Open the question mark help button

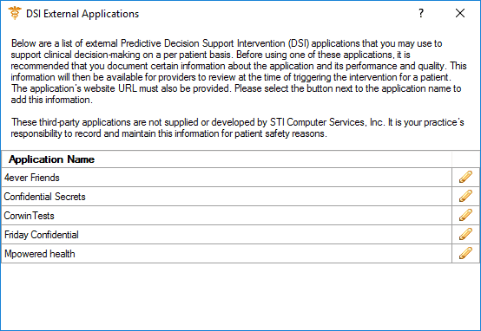tap(421, 13)
